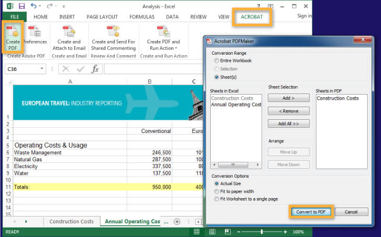This screenshot has width=381, height=237.
Task: Click Cancel in Acrobat PDFMaker dialog
Action: (351, 212)
